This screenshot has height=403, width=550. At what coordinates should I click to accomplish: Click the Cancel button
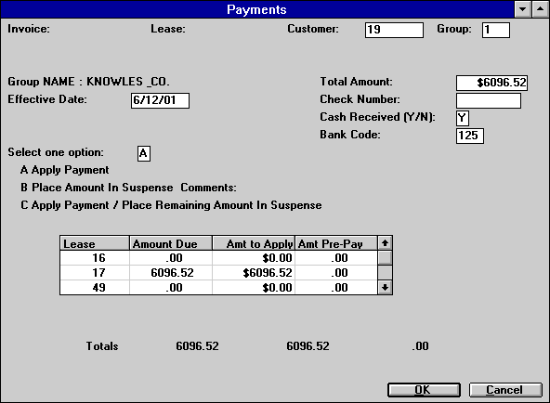pyautogui.click(x=505, y=390)
